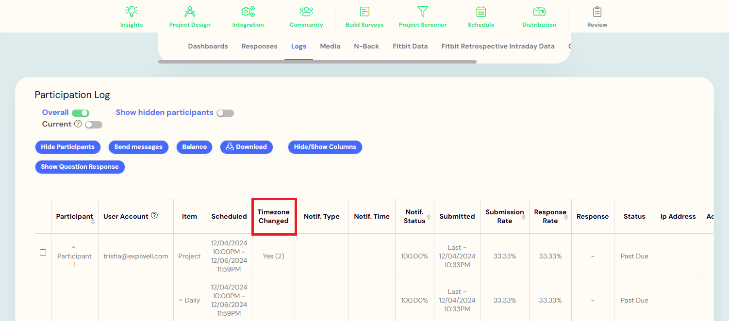729x321 pixels.
Task: Click the Response column header
Action: 593,216
